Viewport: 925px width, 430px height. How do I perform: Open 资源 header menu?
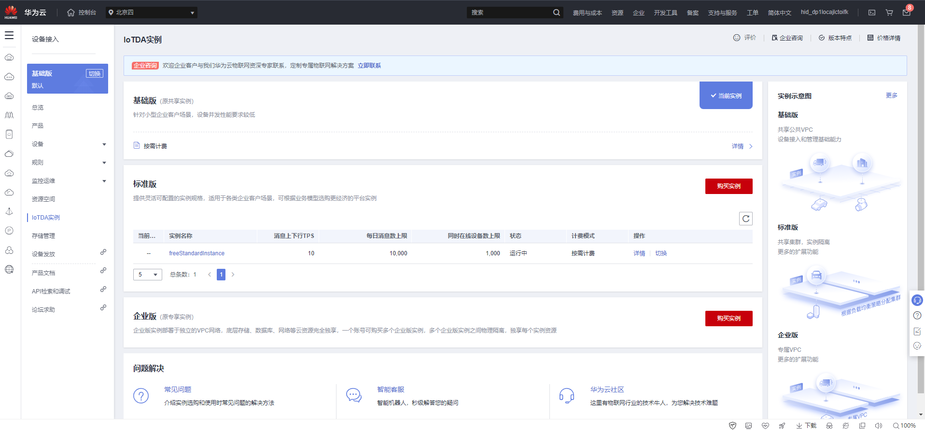617,13
